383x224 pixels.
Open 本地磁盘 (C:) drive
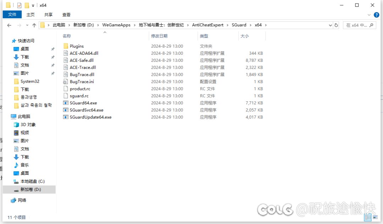tap(29, 181)
